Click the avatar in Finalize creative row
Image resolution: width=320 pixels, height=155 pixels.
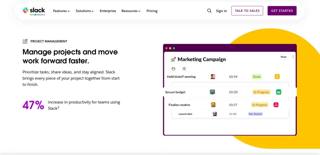tap(213, 105)
